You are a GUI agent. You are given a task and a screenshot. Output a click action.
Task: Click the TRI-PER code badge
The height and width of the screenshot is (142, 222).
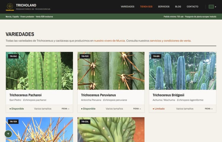(x=85, y=56)
